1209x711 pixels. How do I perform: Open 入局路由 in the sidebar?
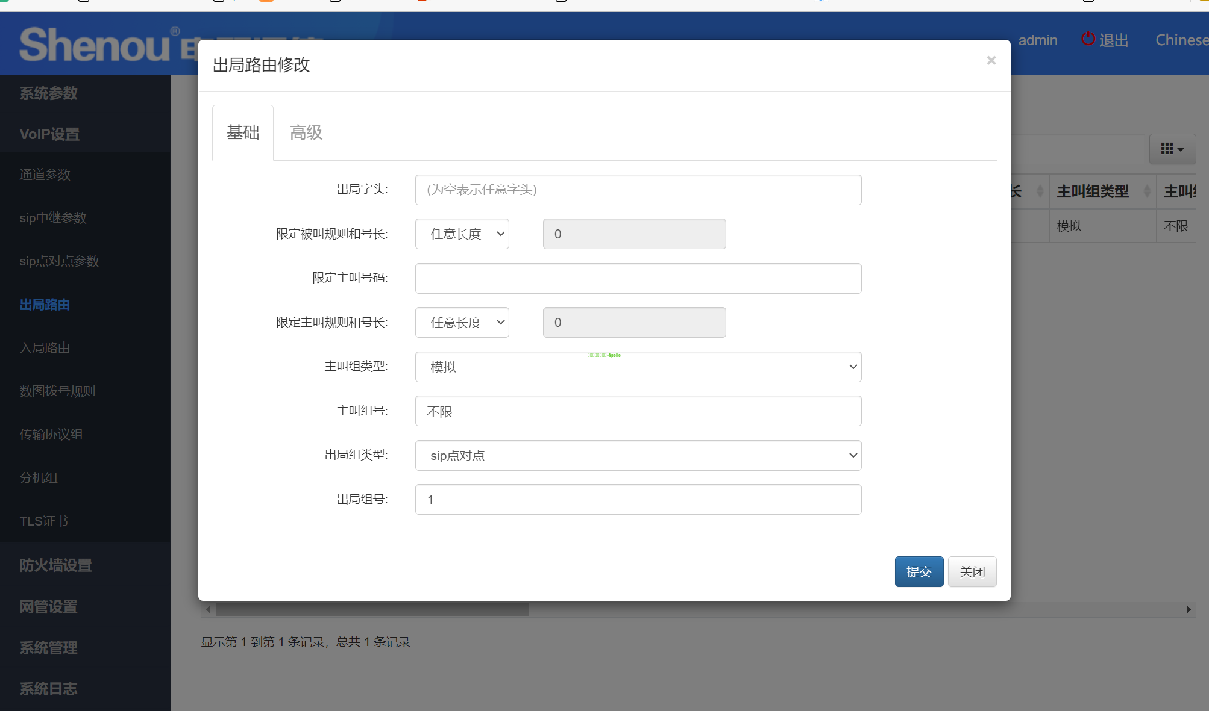click(x=45, y=348)
